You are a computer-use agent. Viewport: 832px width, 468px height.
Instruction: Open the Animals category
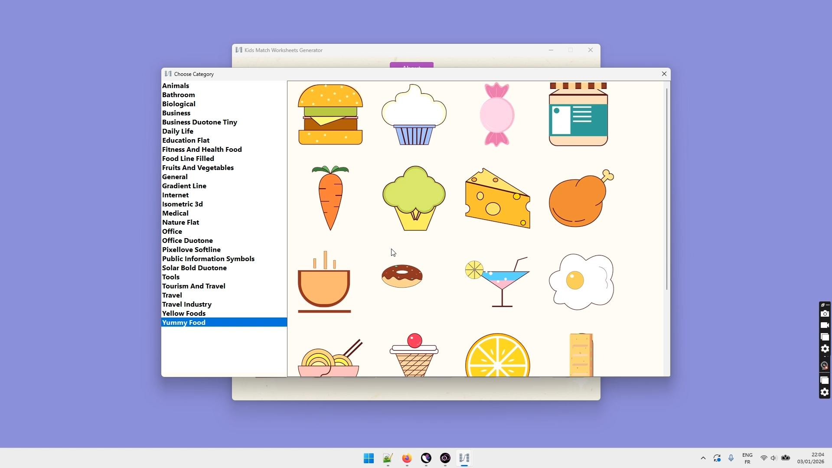coord(176,86)
